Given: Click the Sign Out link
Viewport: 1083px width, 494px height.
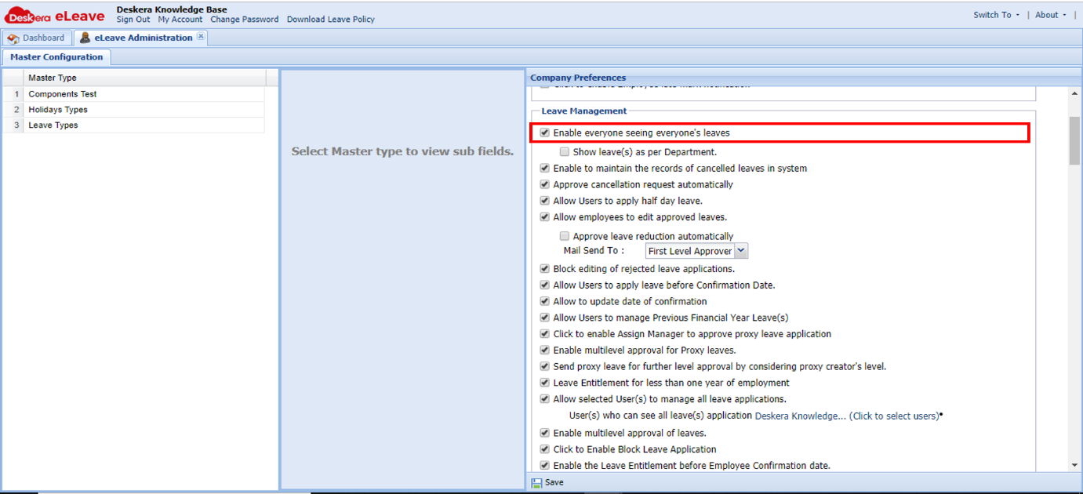Looking at the screenshot, I should click(133, 19).
